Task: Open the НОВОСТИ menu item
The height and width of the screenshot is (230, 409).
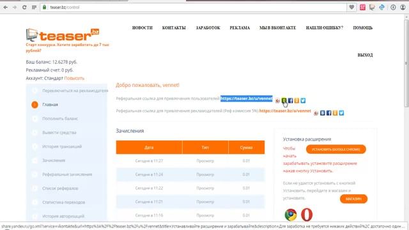Action: [142, 27]
